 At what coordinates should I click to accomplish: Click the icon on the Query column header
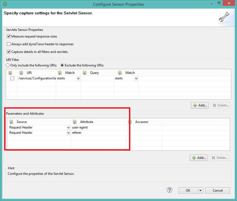coord(85,73)
